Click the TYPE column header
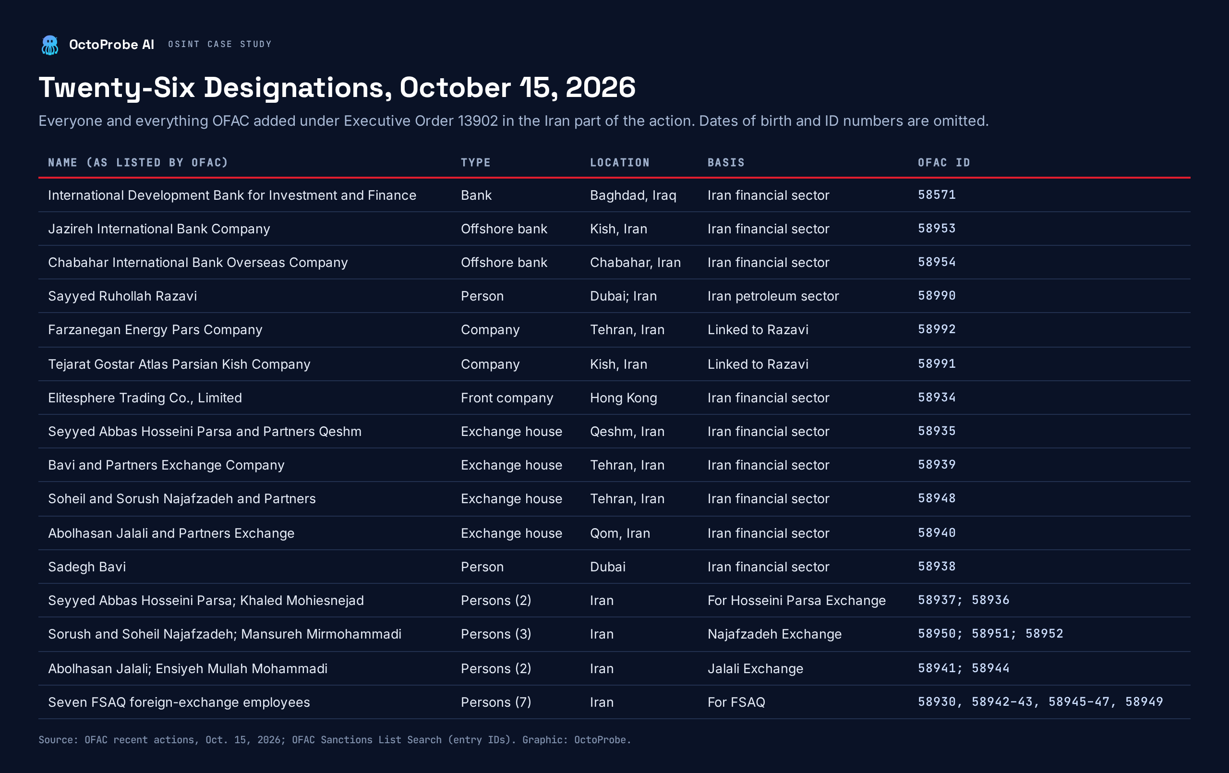 [x=476, y=163]
